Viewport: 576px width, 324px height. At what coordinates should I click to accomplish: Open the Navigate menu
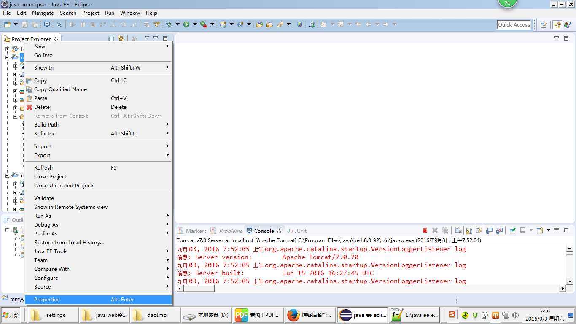(43, 13)
